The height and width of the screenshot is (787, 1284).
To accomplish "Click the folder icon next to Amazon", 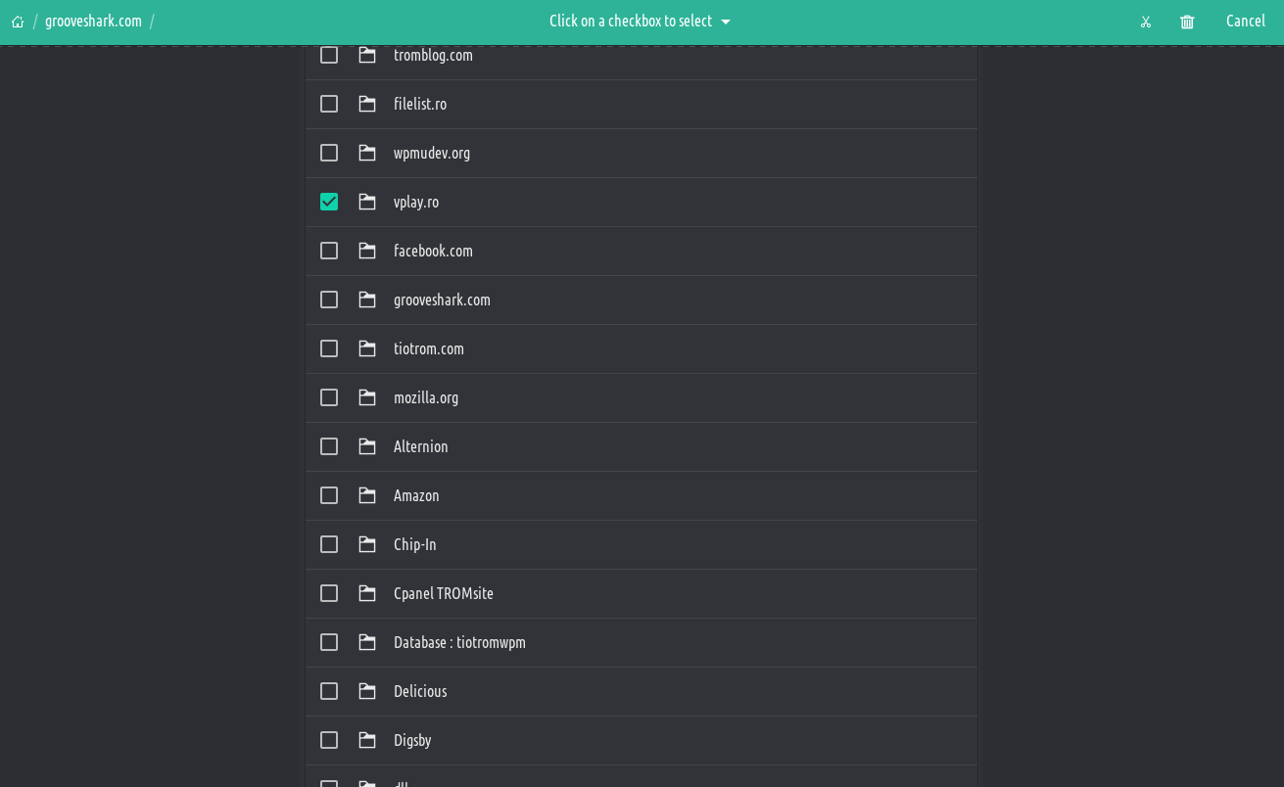I will pos(367,495).
